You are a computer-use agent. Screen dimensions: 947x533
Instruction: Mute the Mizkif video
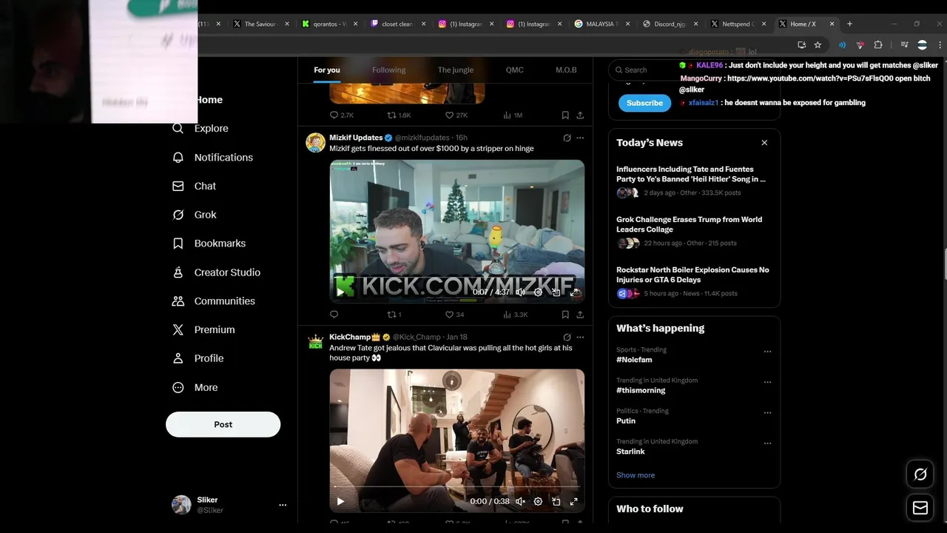coord(520,292)
